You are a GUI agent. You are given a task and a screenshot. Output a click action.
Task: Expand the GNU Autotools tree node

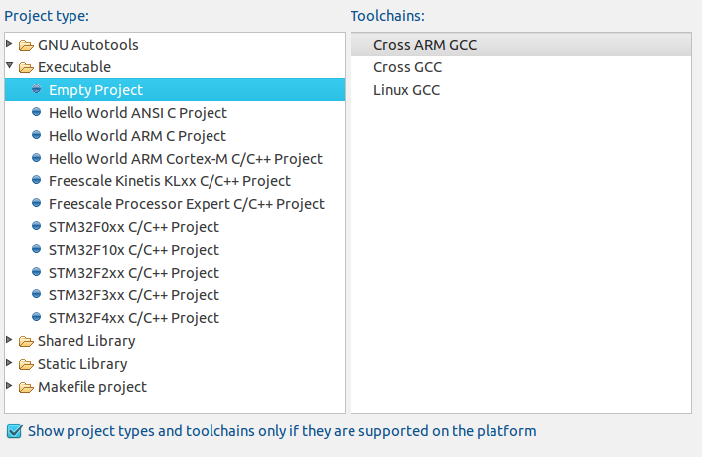click(x=9, y=44)
